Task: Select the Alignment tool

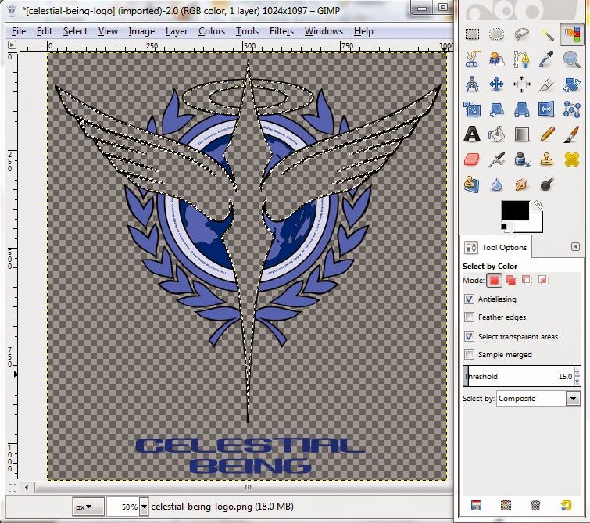Action: pos(522,84)
